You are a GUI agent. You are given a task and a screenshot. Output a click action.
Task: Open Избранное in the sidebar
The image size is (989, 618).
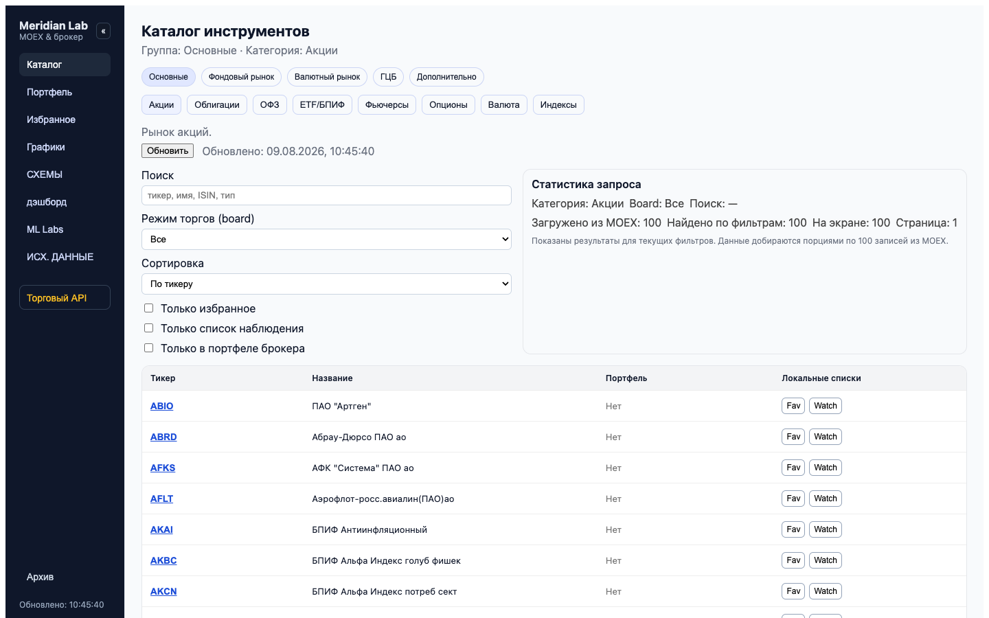65,119
